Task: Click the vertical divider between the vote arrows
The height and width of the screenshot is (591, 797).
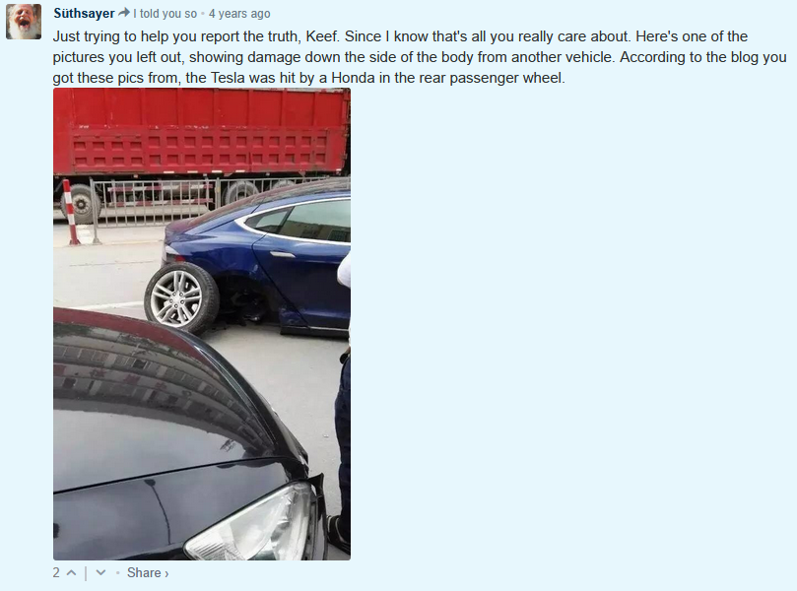Action: (x=86, y=573)
